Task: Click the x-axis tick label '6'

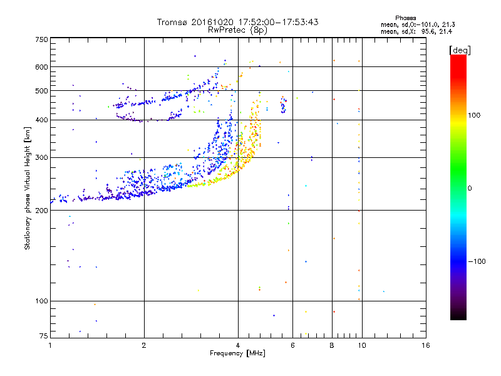Action: click(x=292, y=345)
